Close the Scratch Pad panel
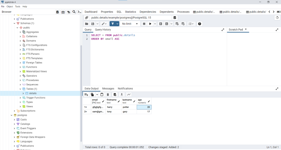281x150 pixels. coord(246,29)
